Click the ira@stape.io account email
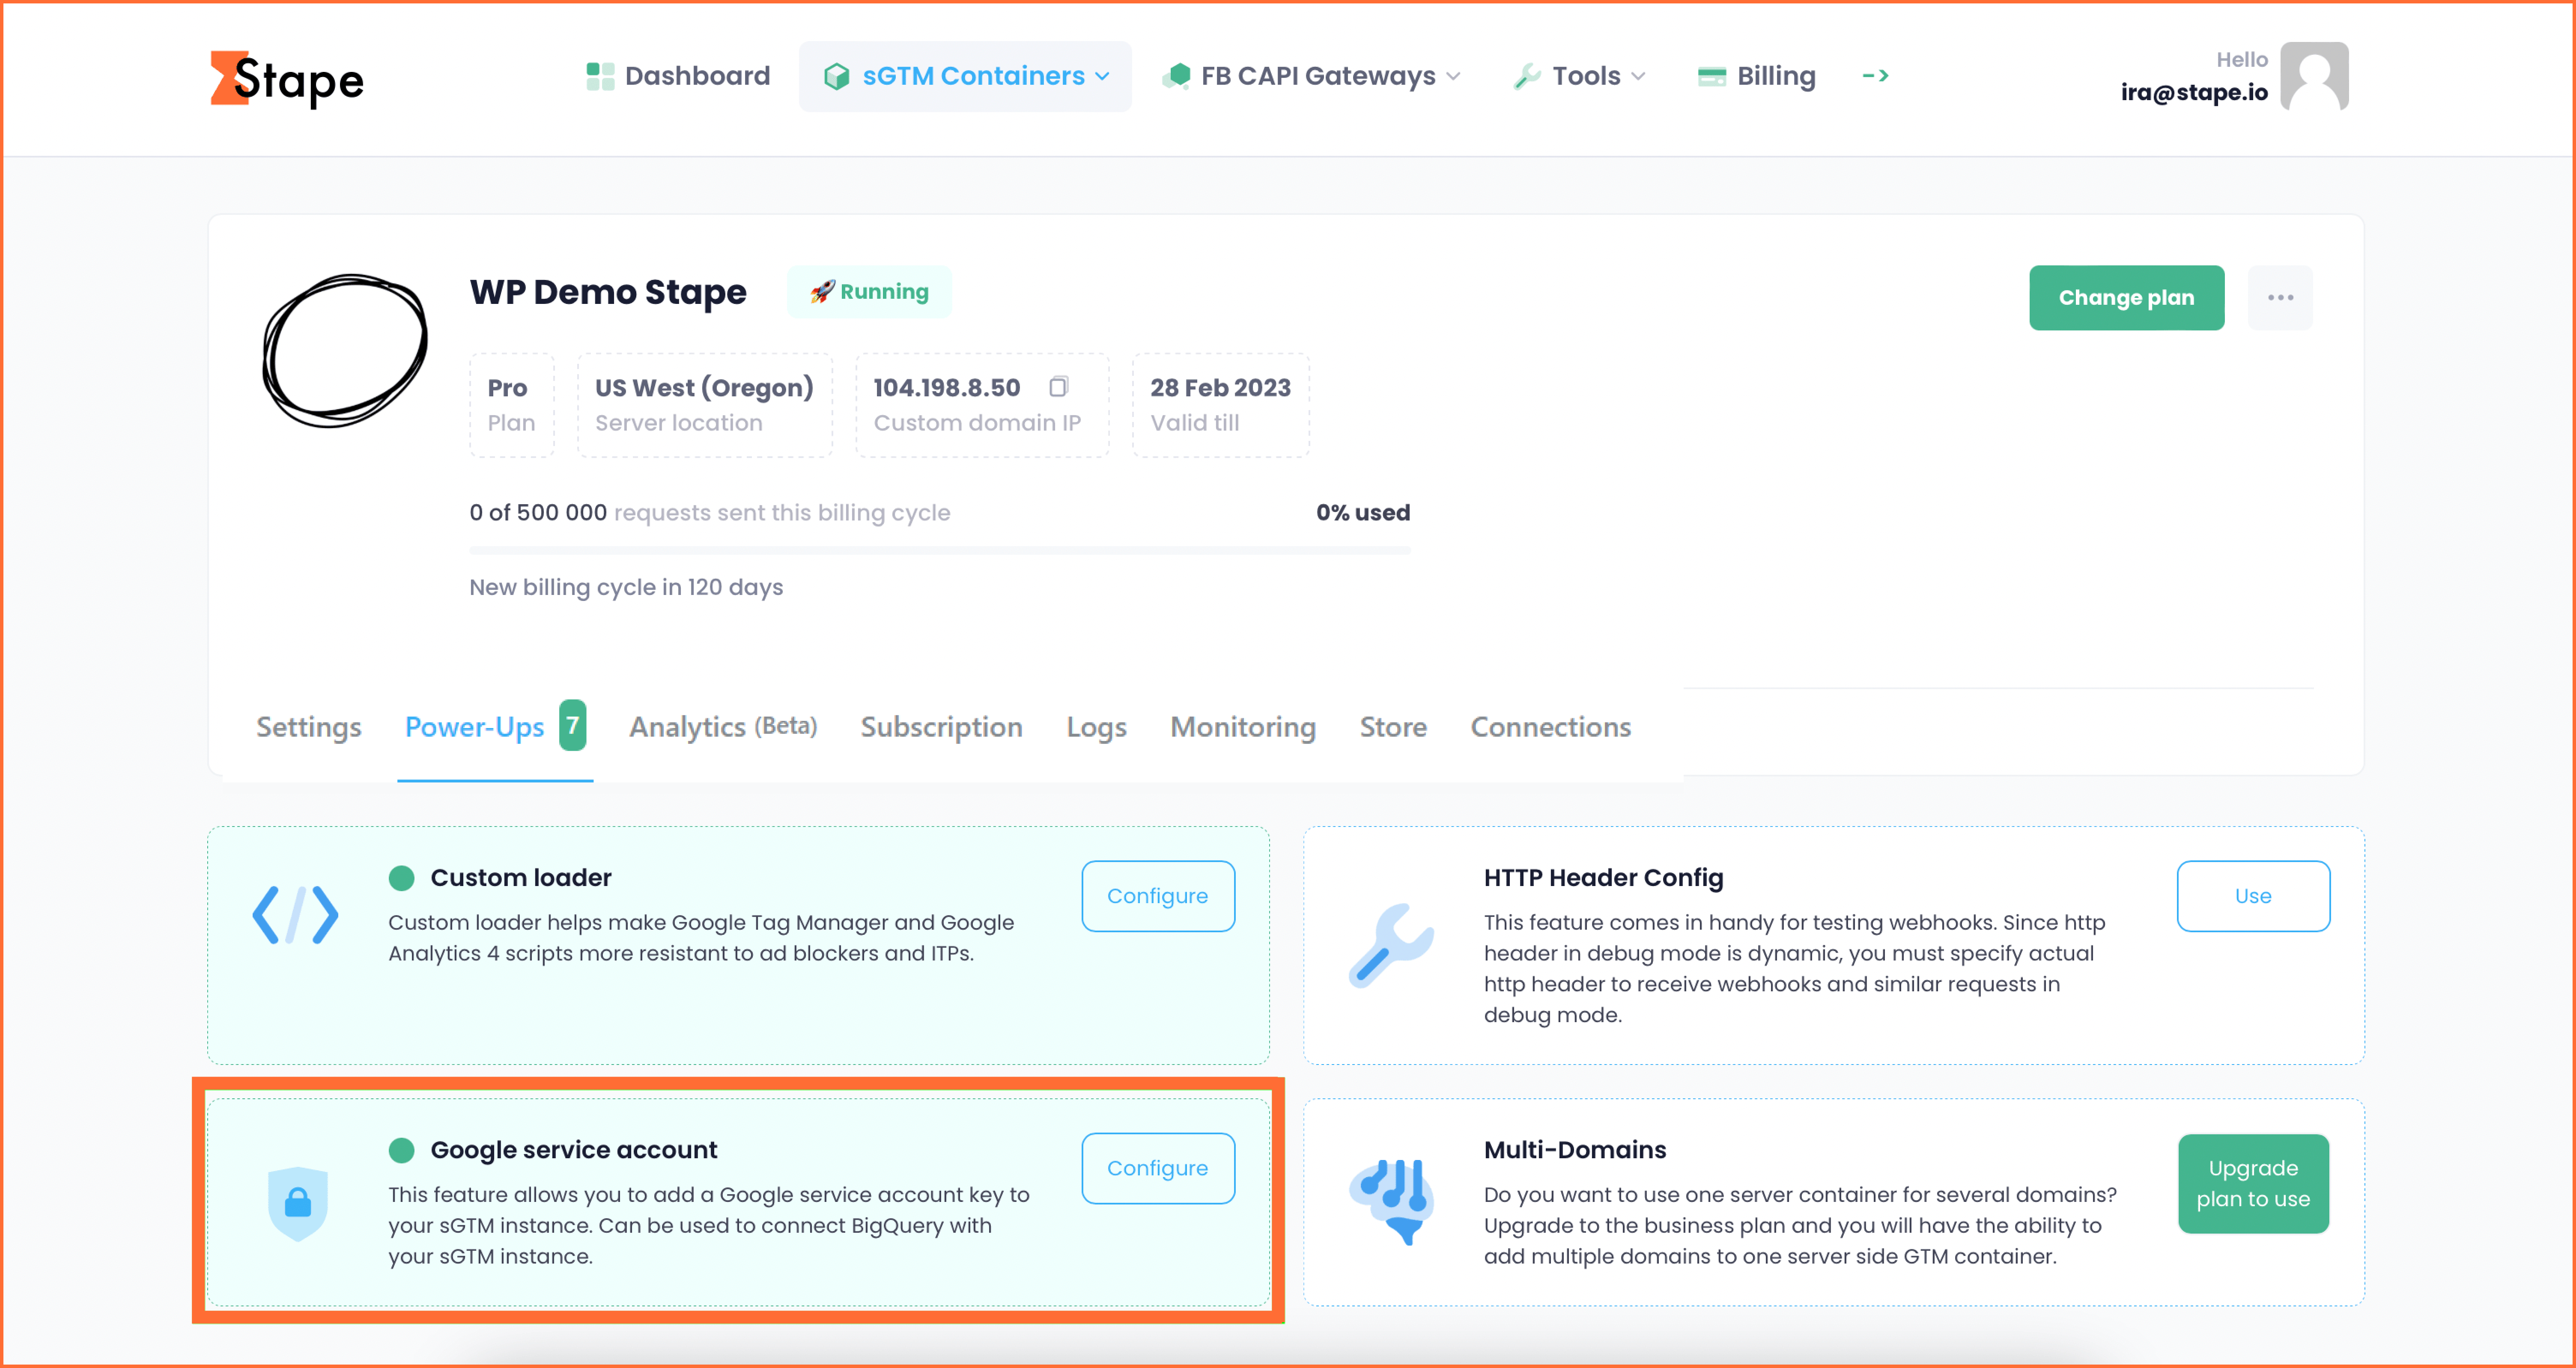Viewport: 2576px width, 1368px height. click(2194, 92)
